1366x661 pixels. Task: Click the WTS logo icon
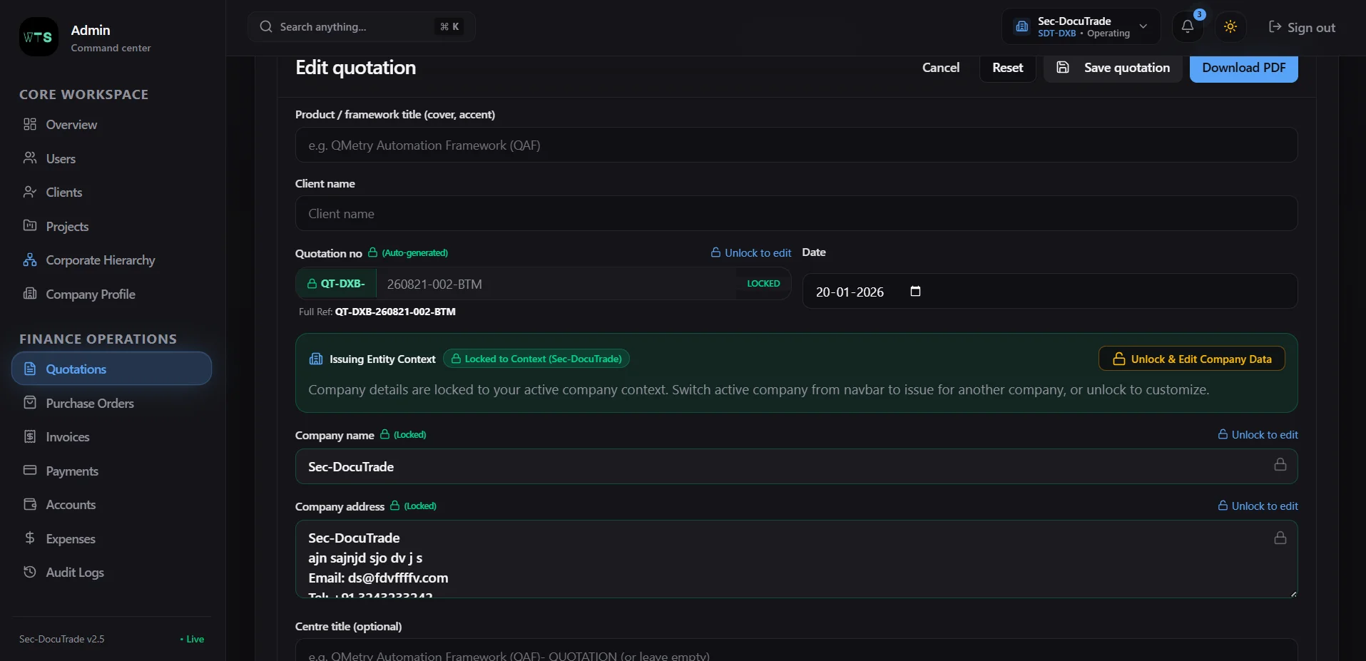39,37
